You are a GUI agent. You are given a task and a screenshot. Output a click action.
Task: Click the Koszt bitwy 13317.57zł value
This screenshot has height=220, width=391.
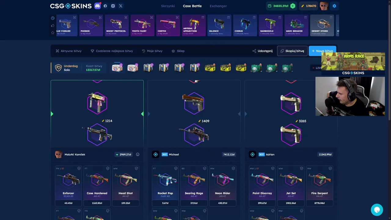[x=93, y=70]
